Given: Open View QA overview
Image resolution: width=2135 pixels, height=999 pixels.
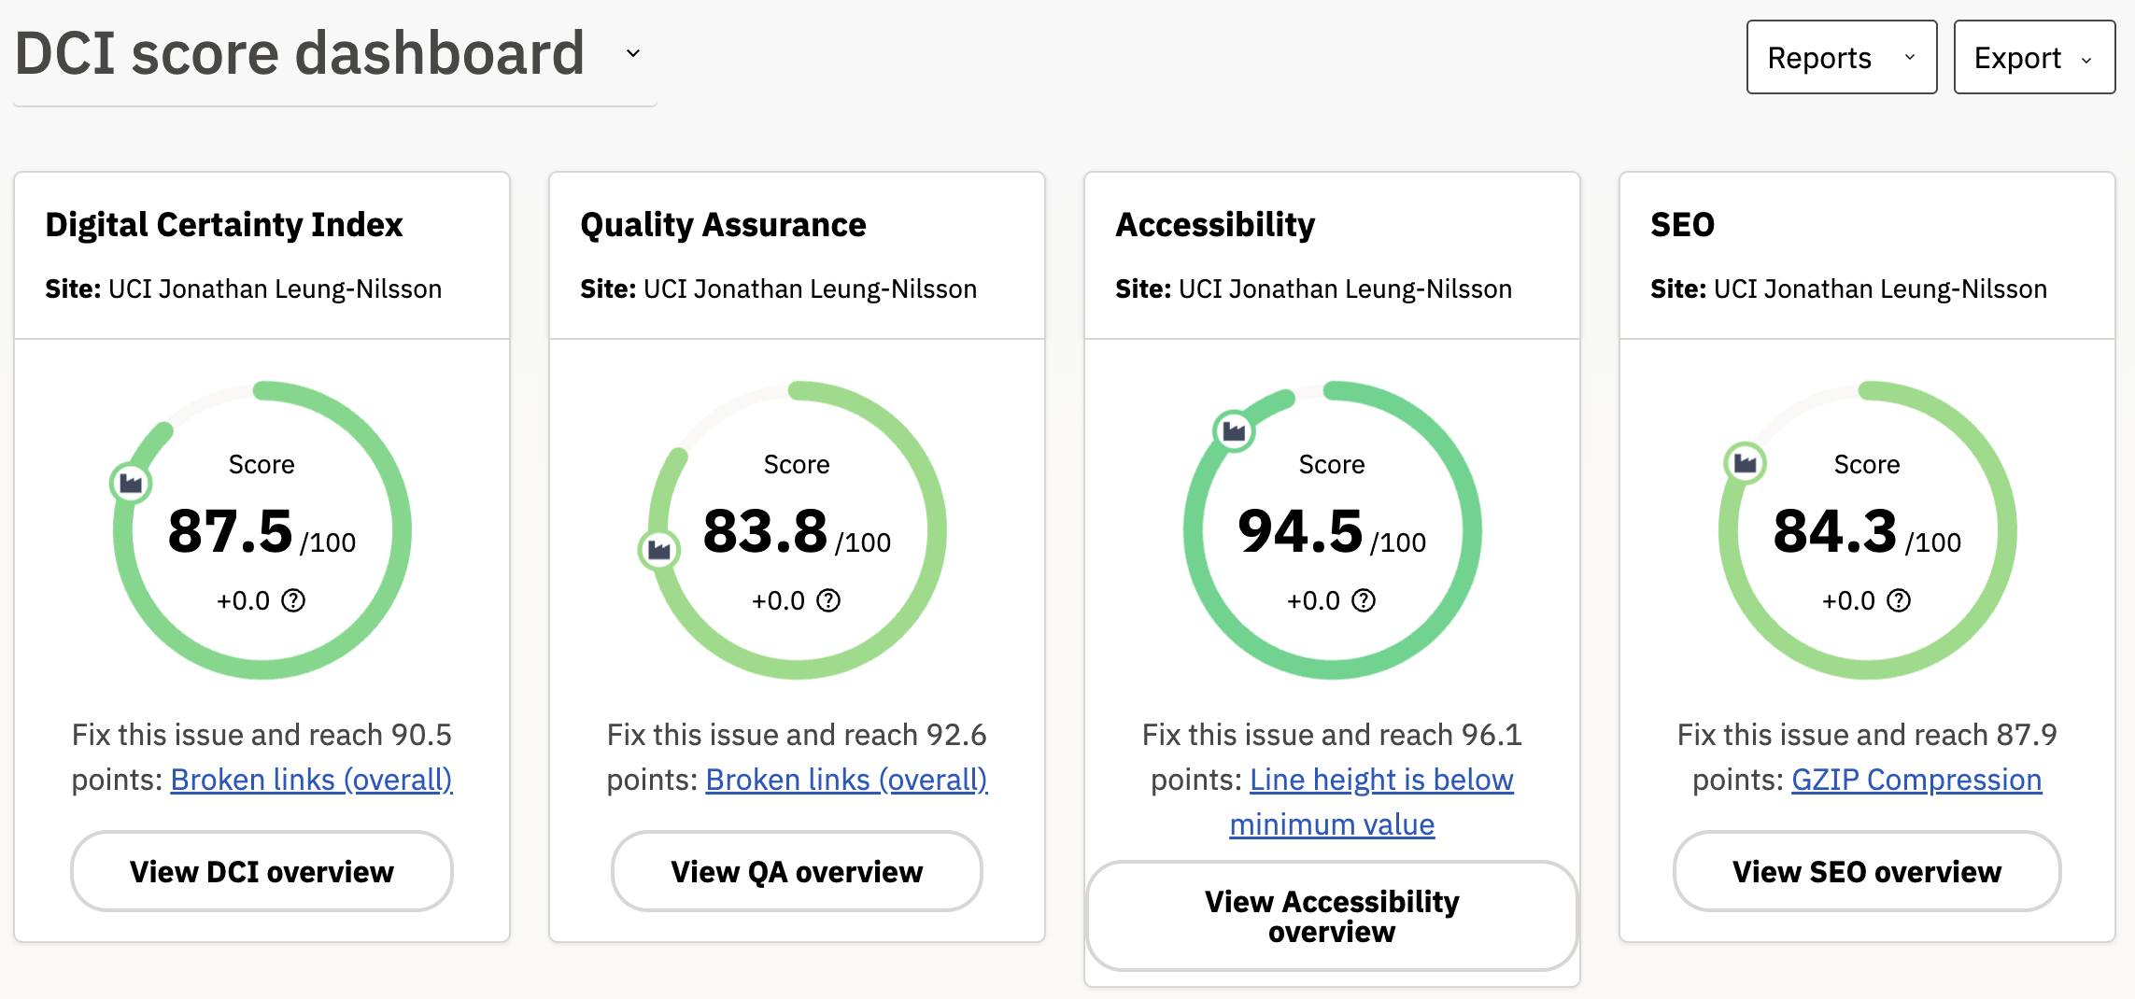Looking at the screenshot, I should [x=797, y=871].
